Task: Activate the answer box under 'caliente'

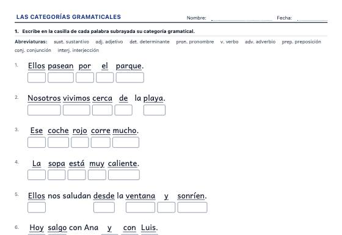Action: [124, 175]
